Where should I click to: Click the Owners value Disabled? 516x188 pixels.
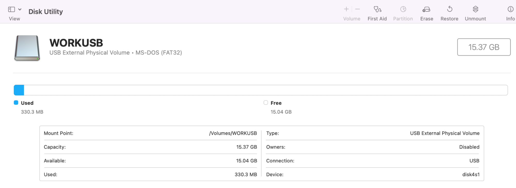click(x=469, y=147)
